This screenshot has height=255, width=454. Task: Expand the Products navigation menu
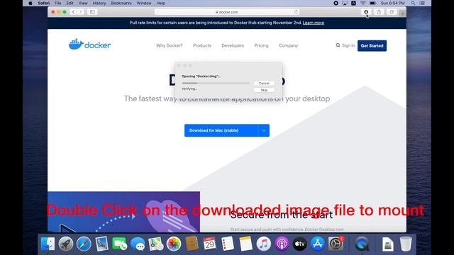pos(202,45)
